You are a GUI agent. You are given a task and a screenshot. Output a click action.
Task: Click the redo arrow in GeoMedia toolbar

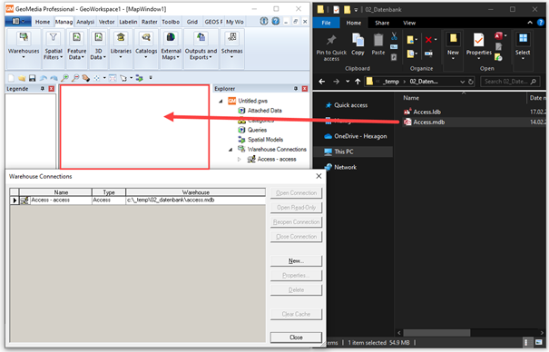tap(54, 78)
